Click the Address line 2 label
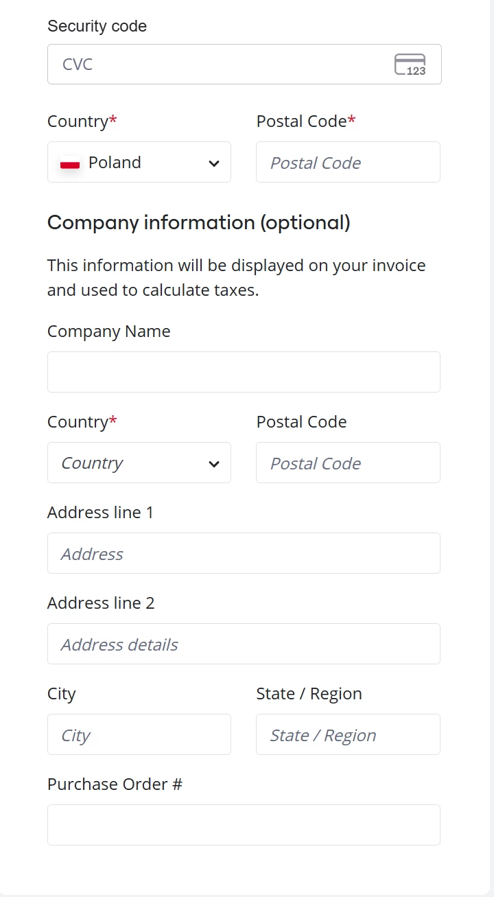The width and height of the screenshot is (494, 897). [101, 603]
